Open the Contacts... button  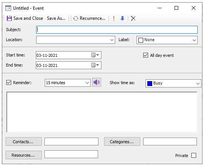(23, 141)
